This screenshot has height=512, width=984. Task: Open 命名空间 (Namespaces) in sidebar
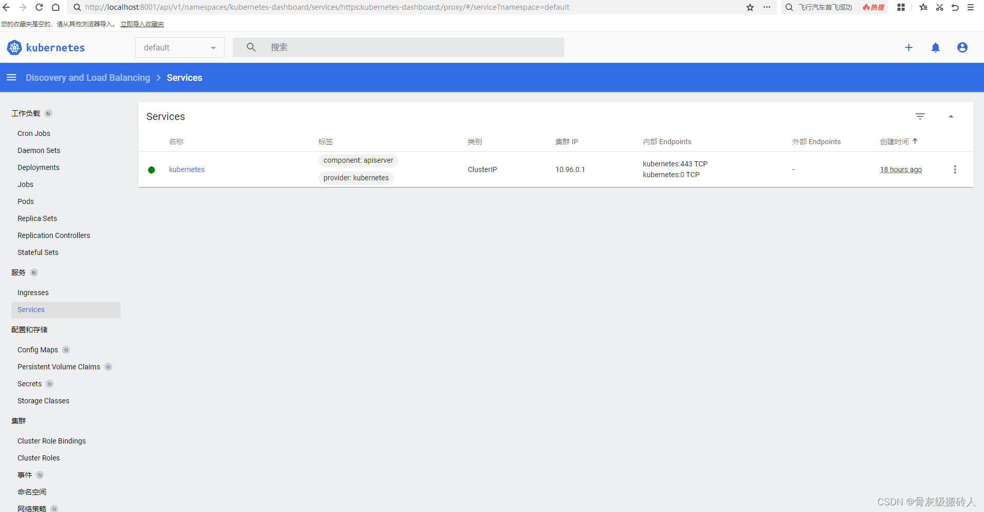coord(32,492)
